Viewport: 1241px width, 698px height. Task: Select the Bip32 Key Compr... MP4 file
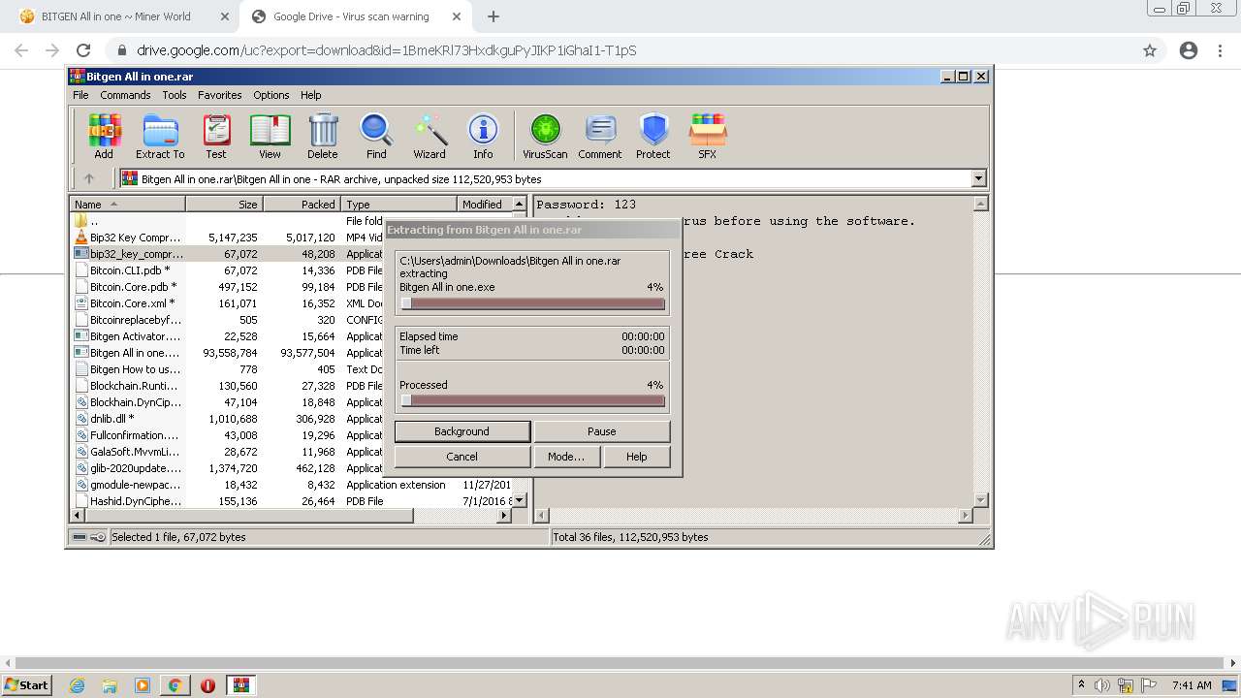tap(228, 238)
